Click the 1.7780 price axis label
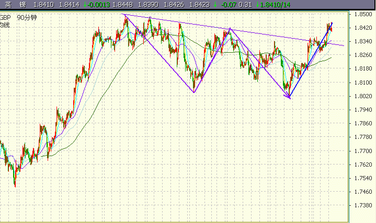376x223 pixels. pyautogui.click(x=363, y=137)
